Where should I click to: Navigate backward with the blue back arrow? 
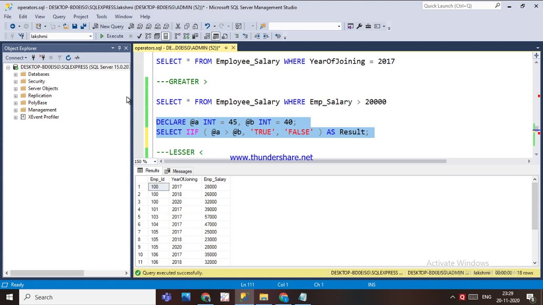[x=13, y=26]
